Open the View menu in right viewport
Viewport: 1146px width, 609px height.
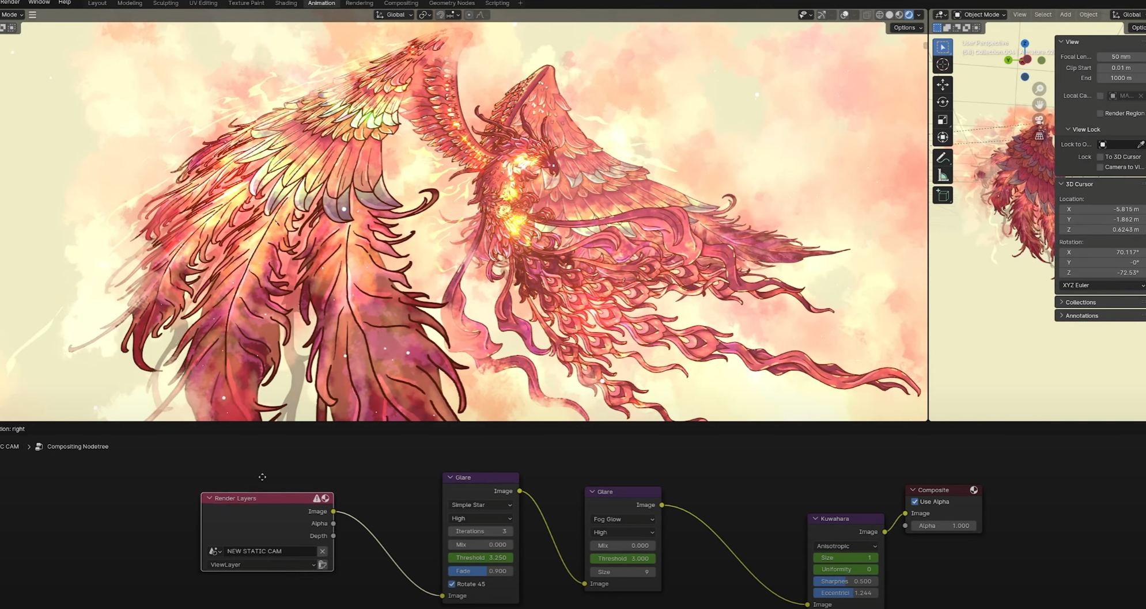coord(1020,15)
